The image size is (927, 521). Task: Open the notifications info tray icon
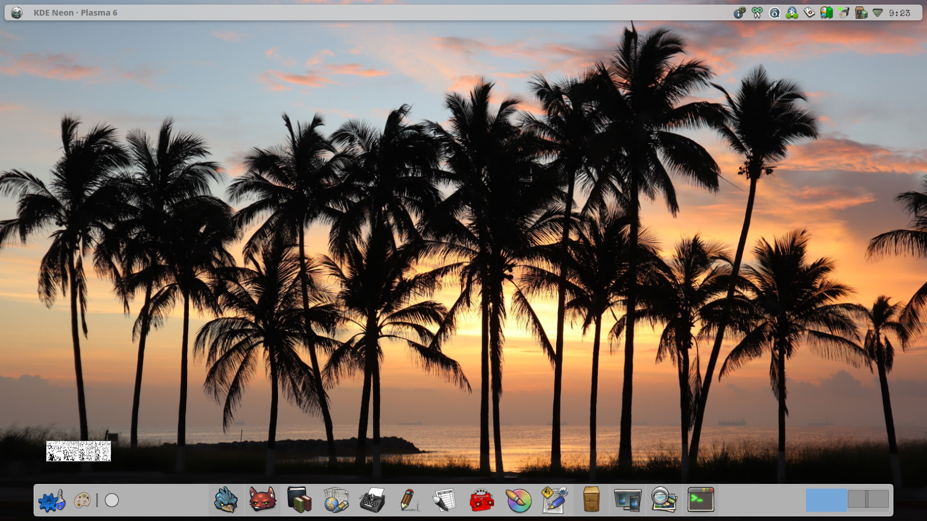[740, 13]
